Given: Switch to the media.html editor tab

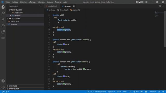Looking at the screenshot, I should [52, 6].
